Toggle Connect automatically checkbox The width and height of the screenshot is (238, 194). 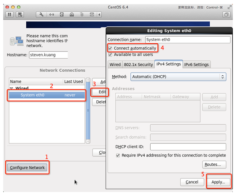tap(110, 48)
